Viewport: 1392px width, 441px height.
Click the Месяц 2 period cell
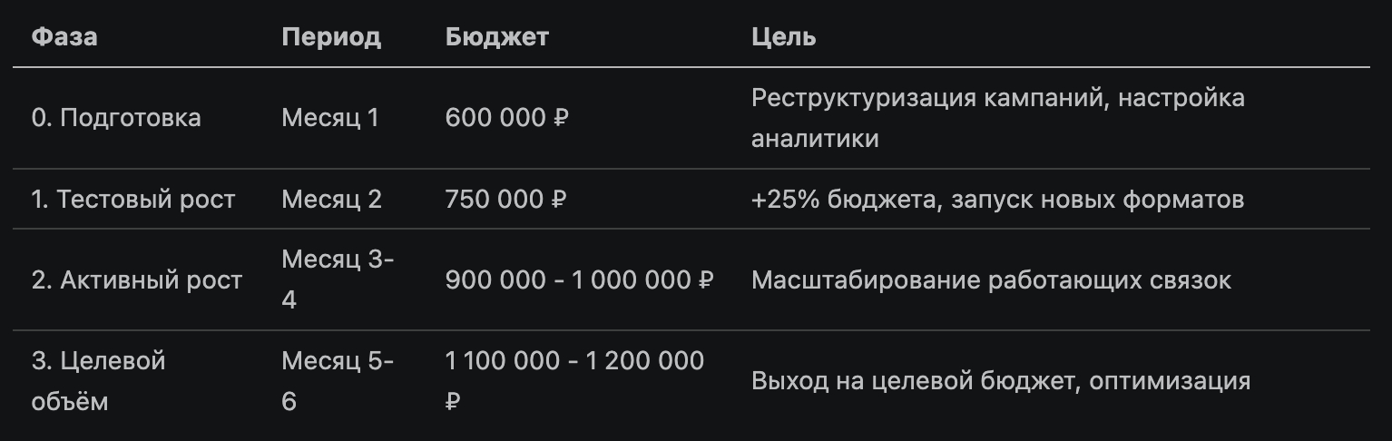point(332,200)
